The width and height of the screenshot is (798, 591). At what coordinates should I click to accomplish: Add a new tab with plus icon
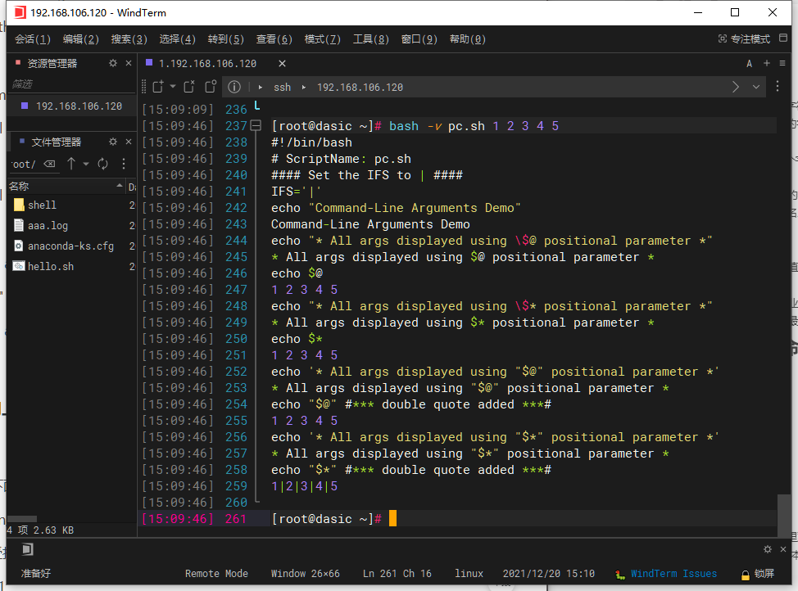pos(766,63)
